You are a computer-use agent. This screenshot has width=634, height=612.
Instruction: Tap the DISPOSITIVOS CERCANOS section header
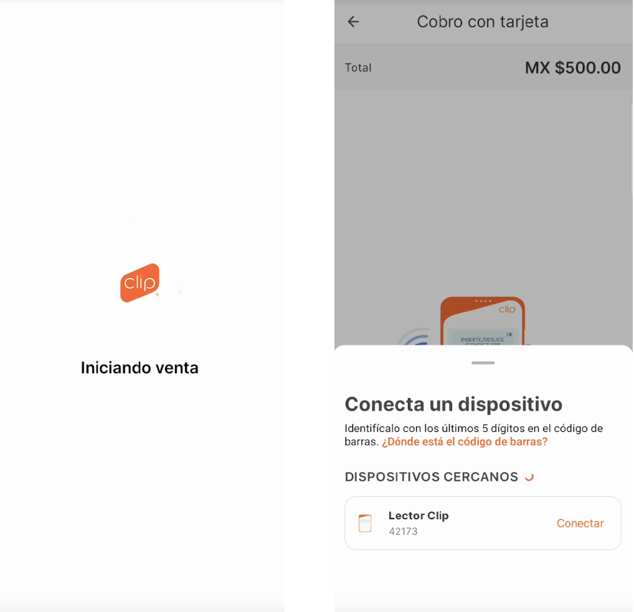(x=432, y=477)
